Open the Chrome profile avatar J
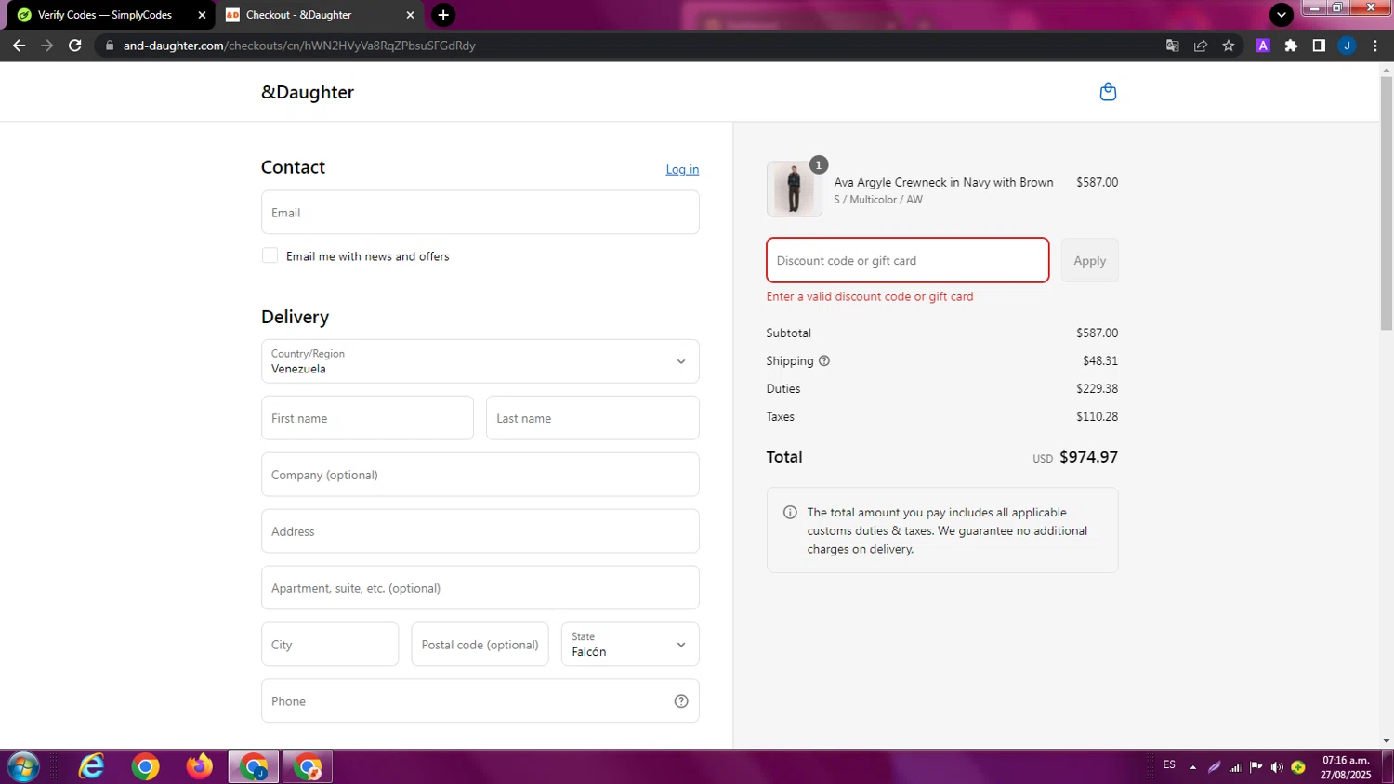Screen dimensions: 1394x784 coord(1347,46)
